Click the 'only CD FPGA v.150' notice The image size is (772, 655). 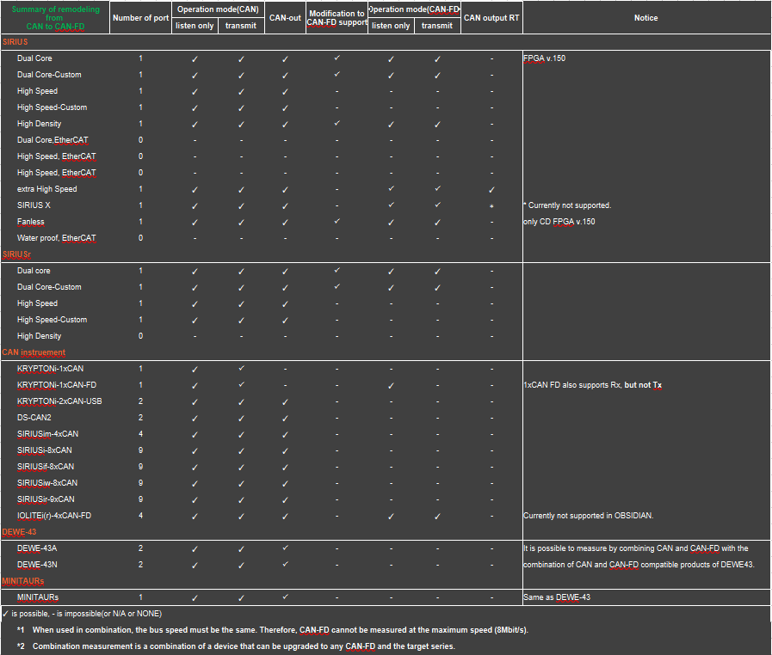click(559, 221)
